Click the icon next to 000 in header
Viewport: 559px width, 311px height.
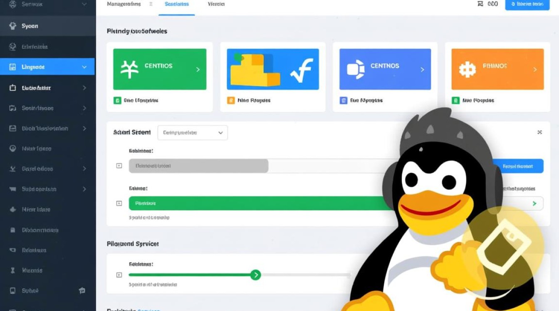pyautogui.click(x=480, y=4)
